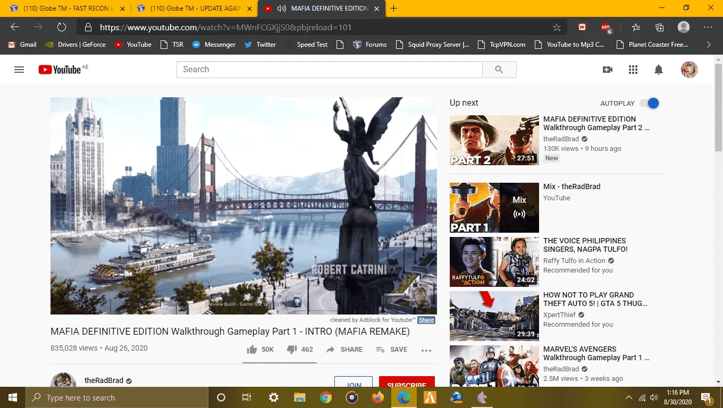Save the video to a playlist
The image size is (723, 408).
391,350
